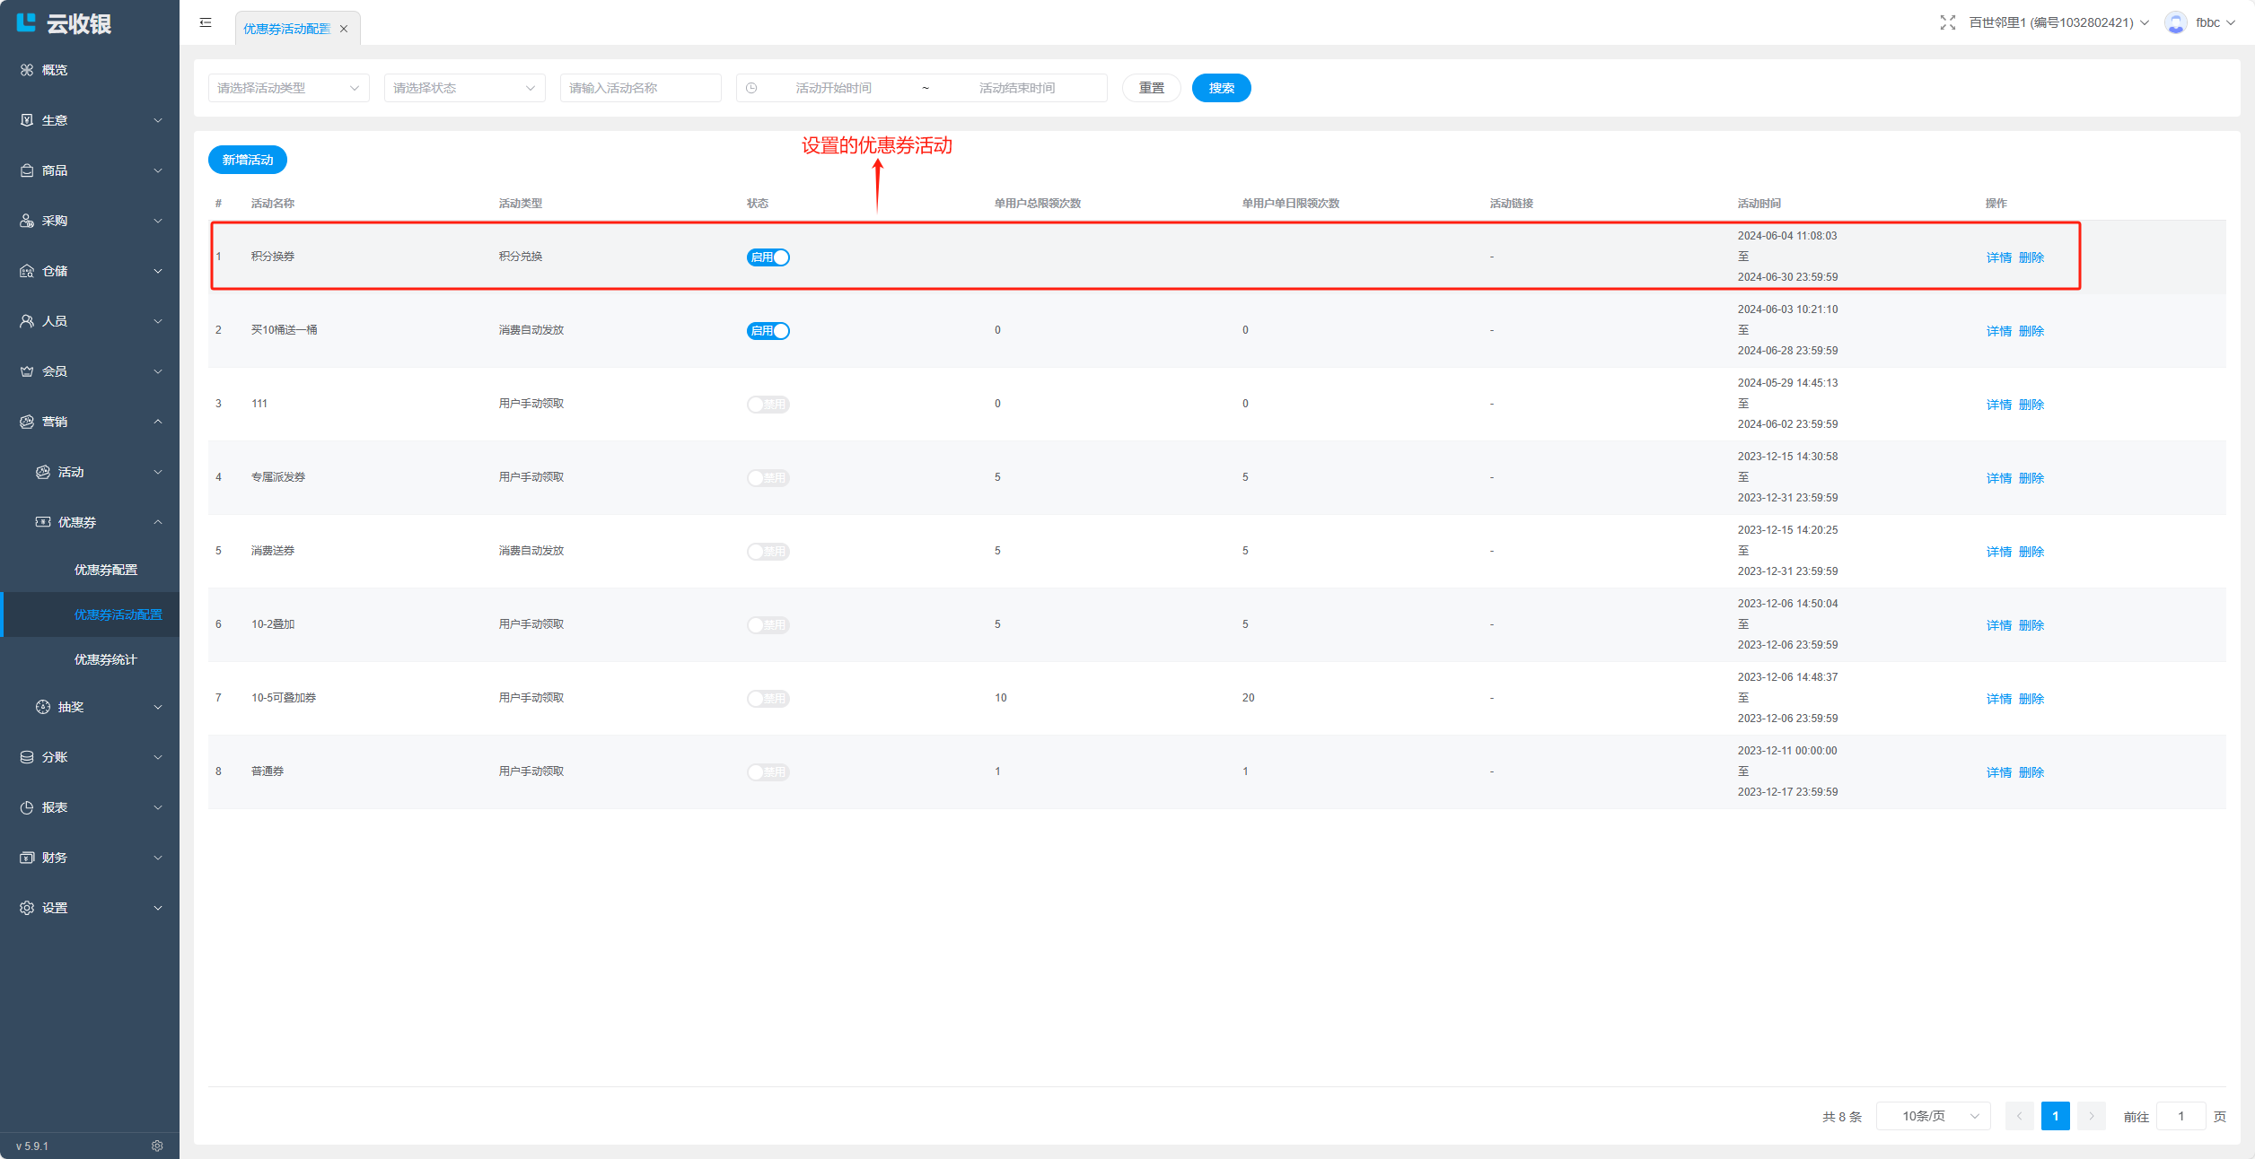Open 优惠券配置 sidebar menu item
This screenshot has height=1159, width=2255.
[105, 570]
